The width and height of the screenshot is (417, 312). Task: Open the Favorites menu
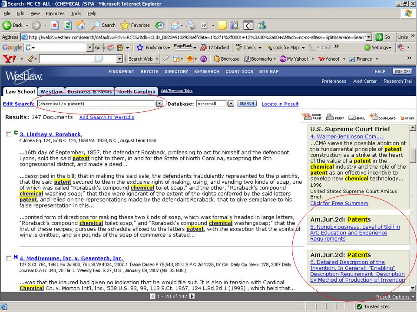pos(55,13)
